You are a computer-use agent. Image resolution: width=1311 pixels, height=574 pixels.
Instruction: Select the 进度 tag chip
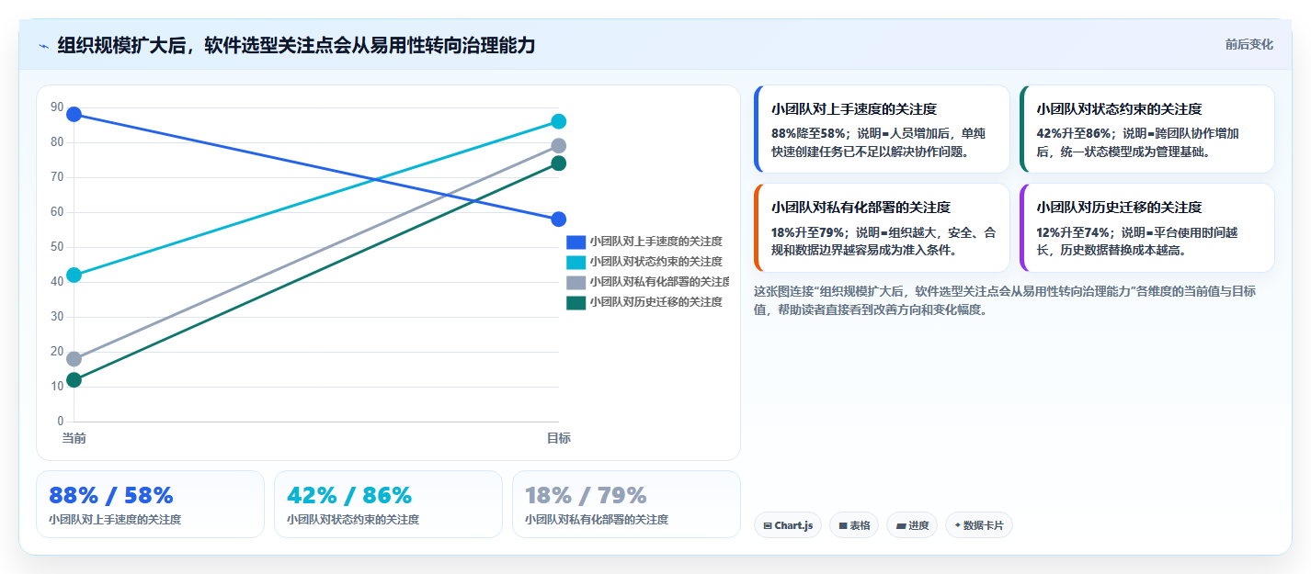(x=912, y=525)
